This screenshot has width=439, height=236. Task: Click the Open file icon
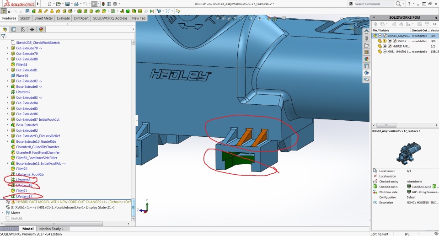(x=58, y=4)
